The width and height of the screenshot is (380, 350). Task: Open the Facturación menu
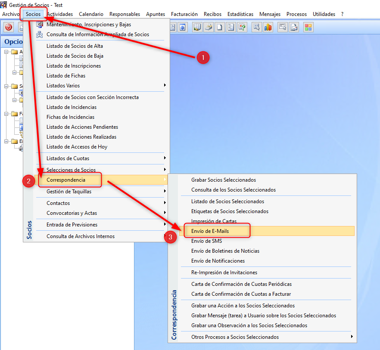click(184, 14)
